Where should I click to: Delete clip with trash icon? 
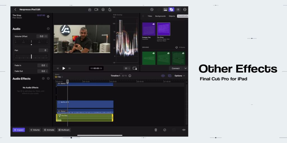coord(156,130)
